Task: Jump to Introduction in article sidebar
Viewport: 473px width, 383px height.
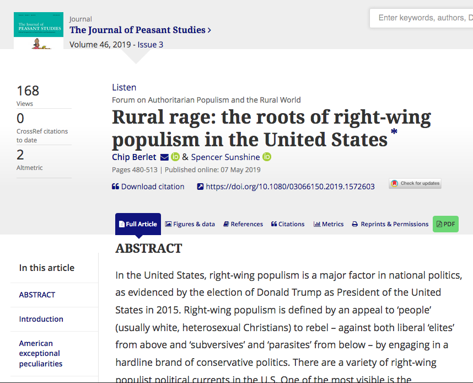Action: pyautogui.click(x=41, y=319)
